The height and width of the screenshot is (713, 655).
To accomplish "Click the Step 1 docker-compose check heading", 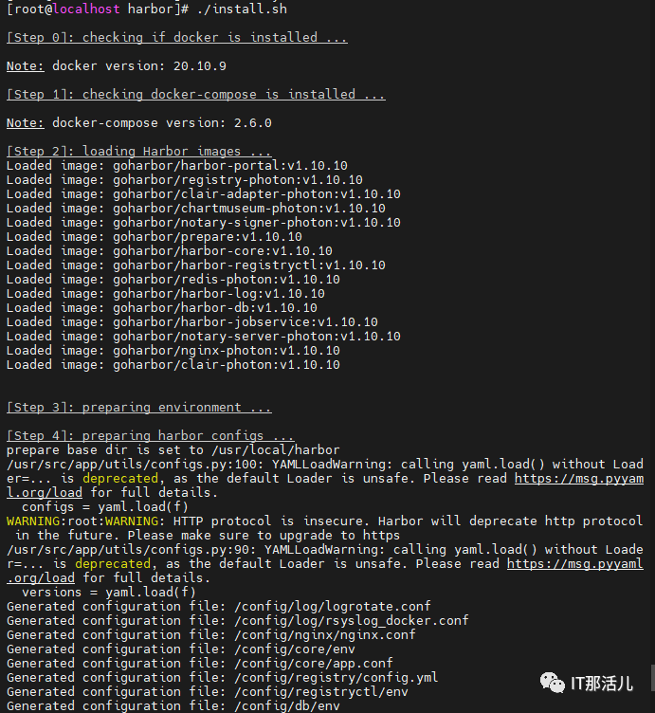I will click(x=196, y=94).
